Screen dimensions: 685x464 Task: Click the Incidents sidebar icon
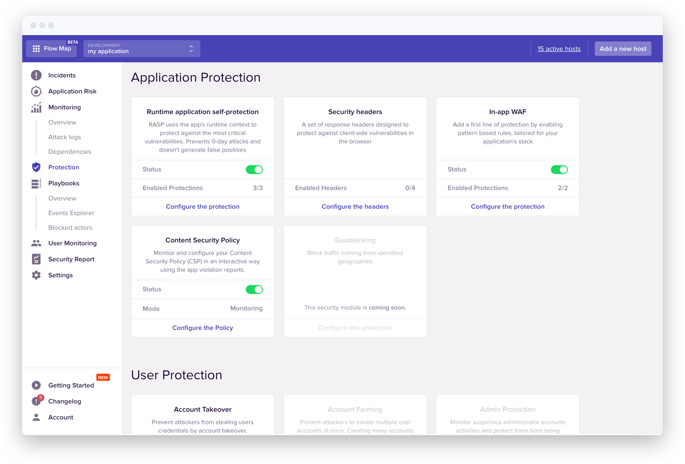click(x=36, y=75)
